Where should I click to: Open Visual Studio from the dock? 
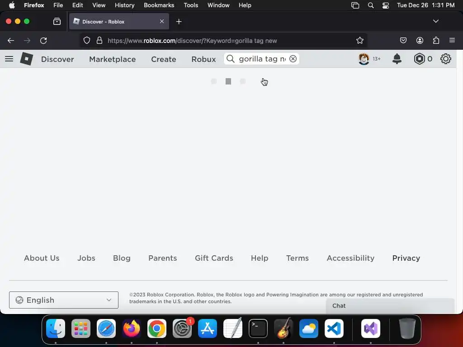tap(371, 328)
